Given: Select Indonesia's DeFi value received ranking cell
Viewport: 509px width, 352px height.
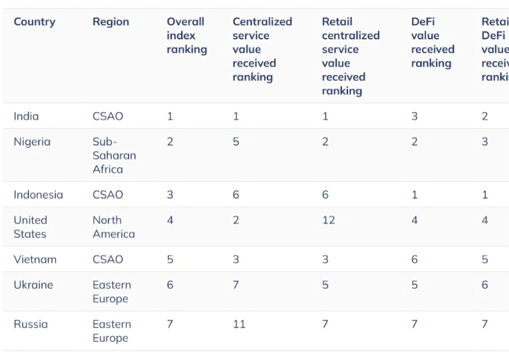Looking at the screenshot, I should point(415,195).
